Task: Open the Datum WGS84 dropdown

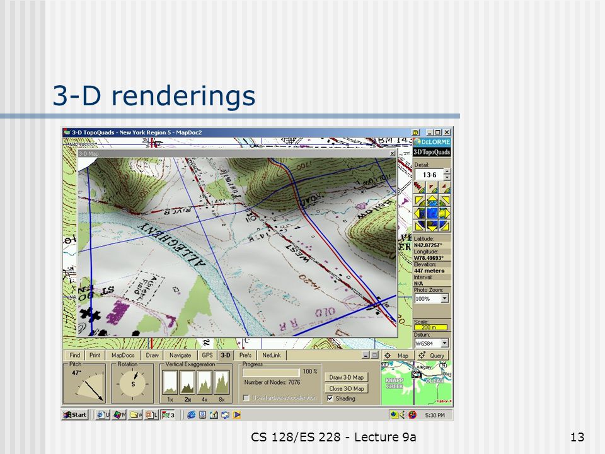Action: pos(445,343)
